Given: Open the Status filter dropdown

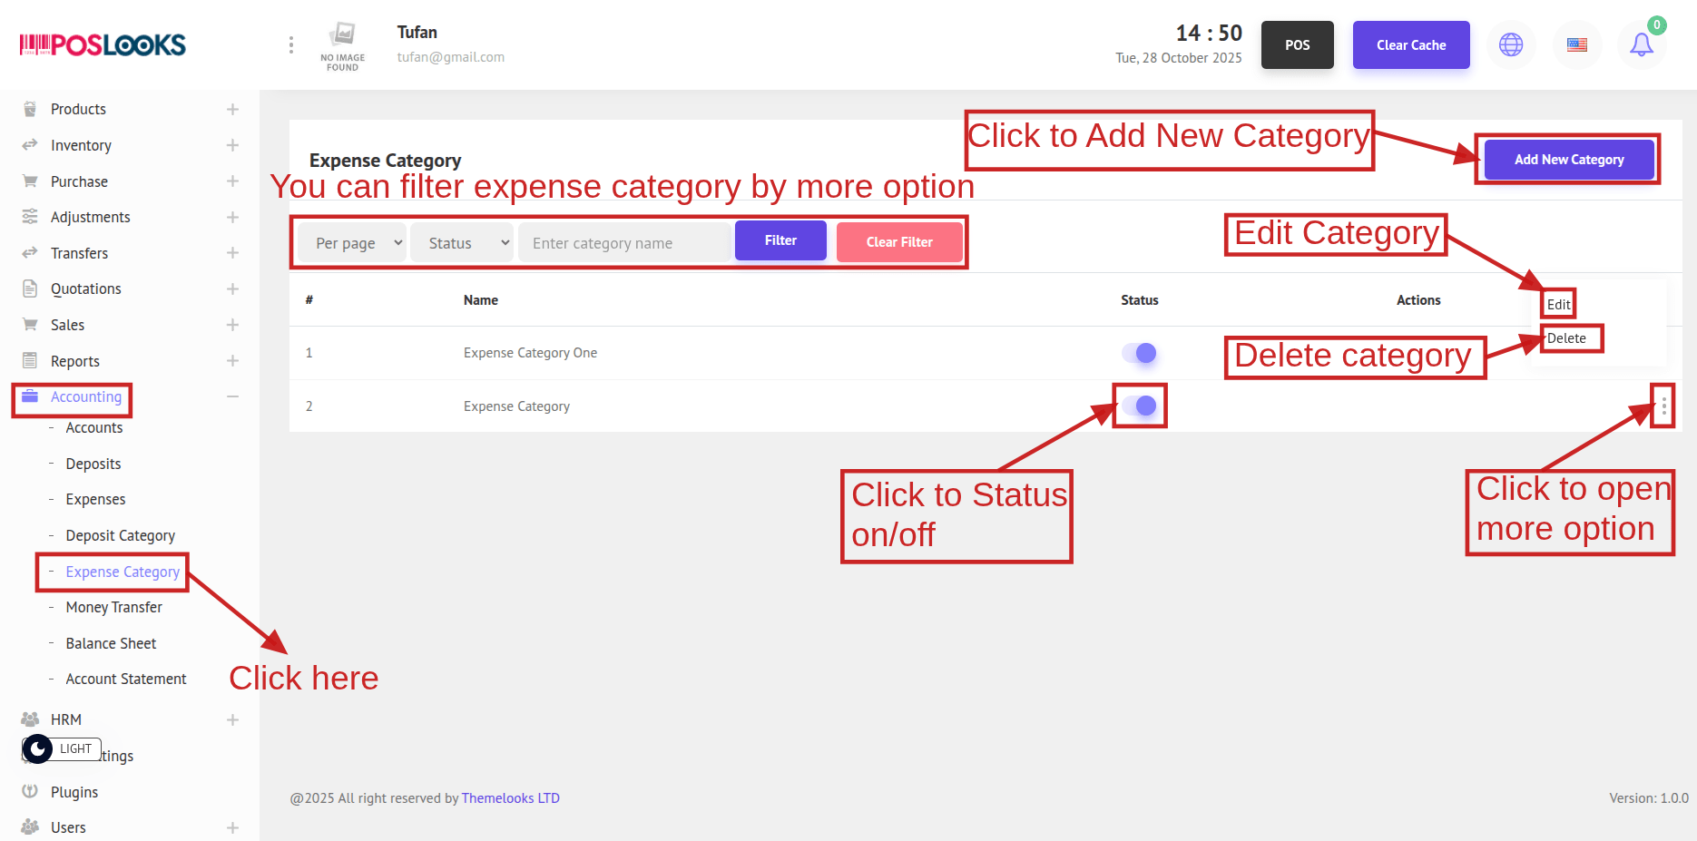Looking at the screenshot, I should click(462, 243).
